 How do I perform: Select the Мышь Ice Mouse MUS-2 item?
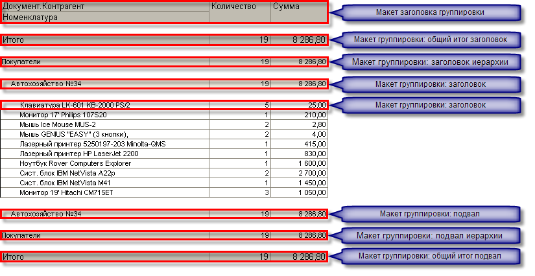(x=58, y=124)
